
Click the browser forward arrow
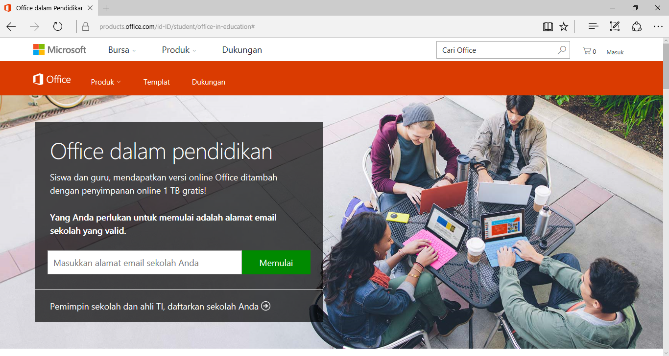pos(34,26)
